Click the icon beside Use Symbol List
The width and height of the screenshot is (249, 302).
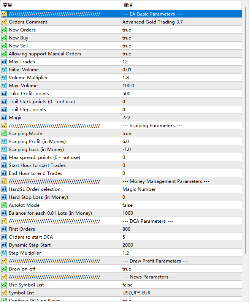tap(4, 285)
